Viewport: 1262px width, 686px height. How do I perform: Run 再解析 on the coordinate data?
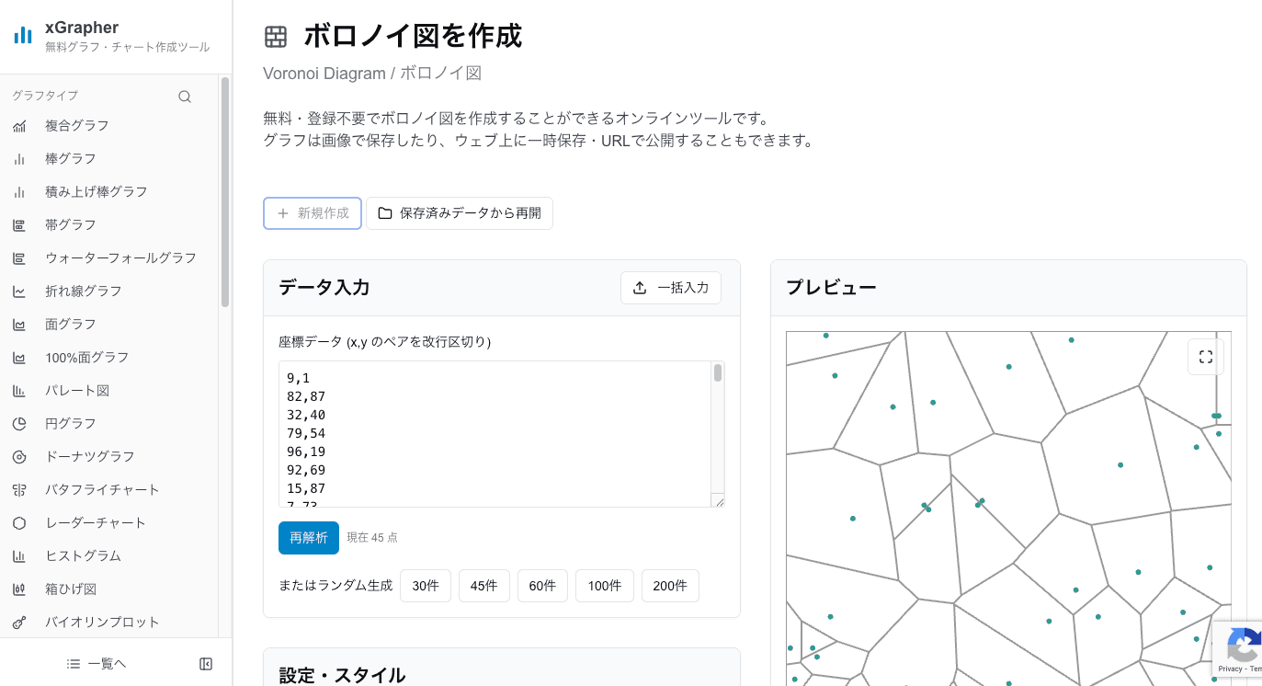point(308,537)
